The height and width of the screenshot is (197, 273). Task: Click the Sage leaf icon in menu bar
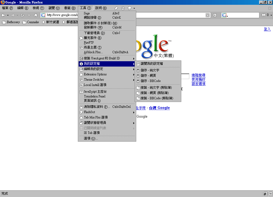pyautogui.click(x=116, y=8)
